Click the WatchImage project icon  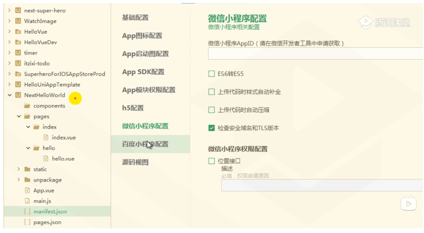(x=18, y=21)
